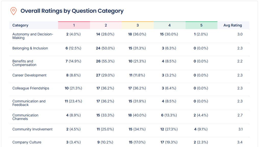Click the 27 (29.0%) cell in Career Development
This screenshot has height=147, width=259.
(x=105, y=75)
